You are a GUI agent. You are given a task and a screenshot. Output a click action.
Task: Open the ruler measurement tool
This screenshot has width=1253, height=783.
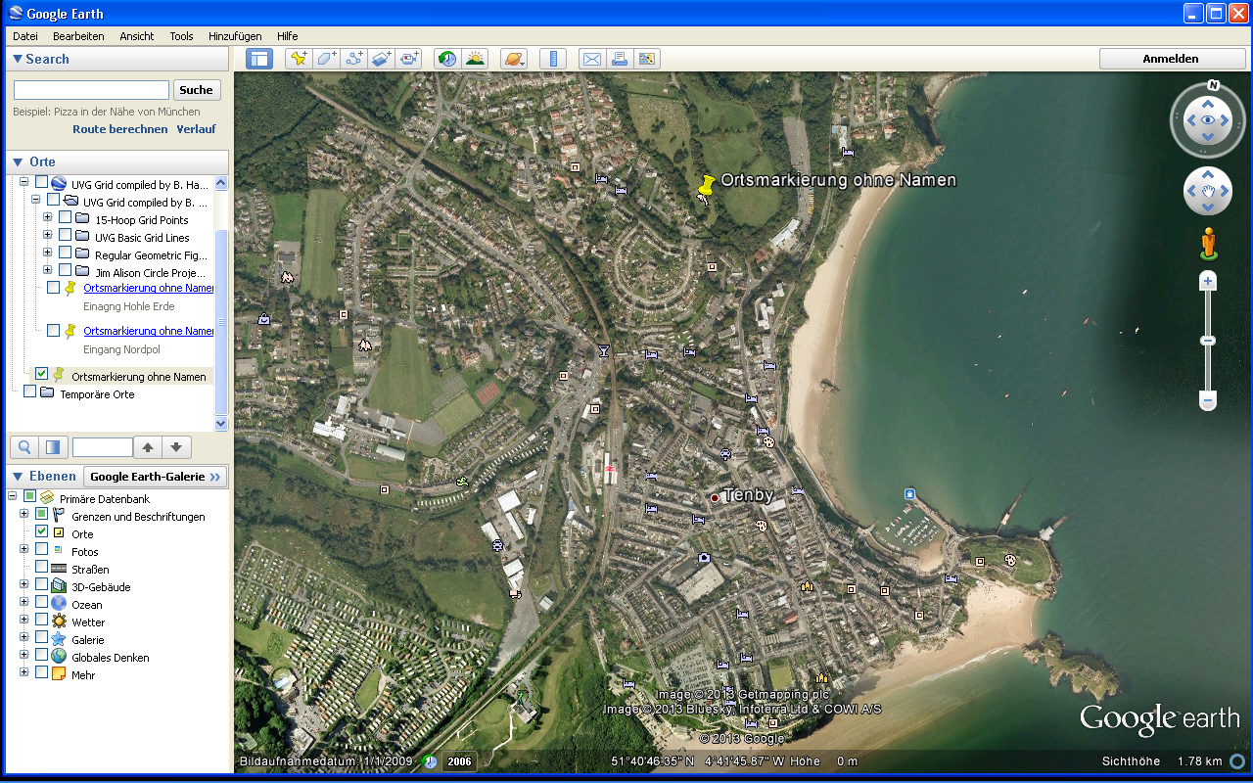[553, 59]
